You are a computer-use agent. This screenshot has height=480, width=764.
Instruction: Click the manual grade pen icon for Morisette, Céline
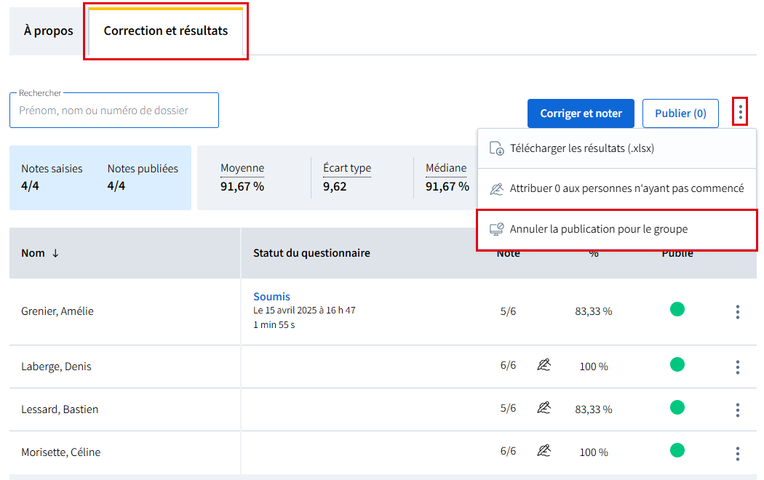coord(544,451)
